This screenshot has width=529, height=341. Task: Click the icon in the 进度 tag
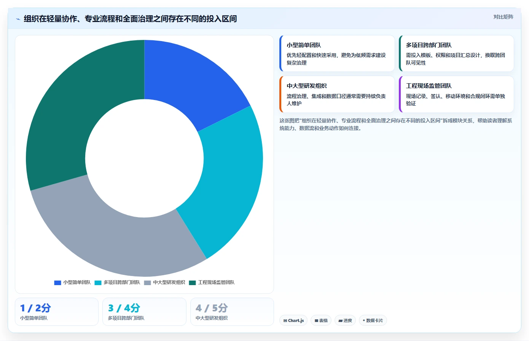click(341, 320)
